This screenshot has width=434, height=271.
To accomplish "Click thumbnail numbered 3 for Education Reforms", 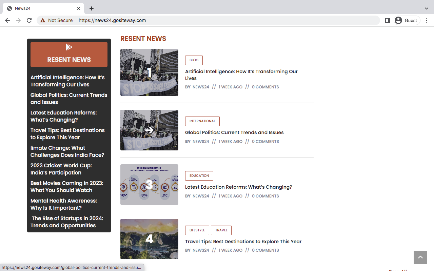I will click(149, 185).
